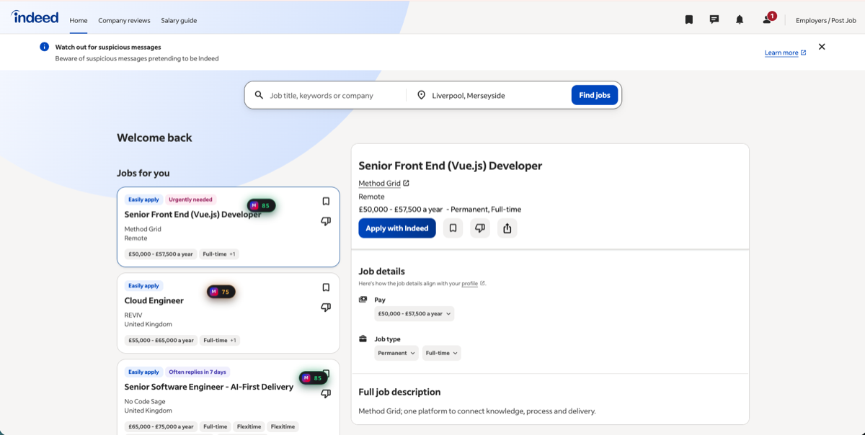This screenshot has height=435, width=865.
Task: Open Company reviews tab
Action: tap(124, 20)
